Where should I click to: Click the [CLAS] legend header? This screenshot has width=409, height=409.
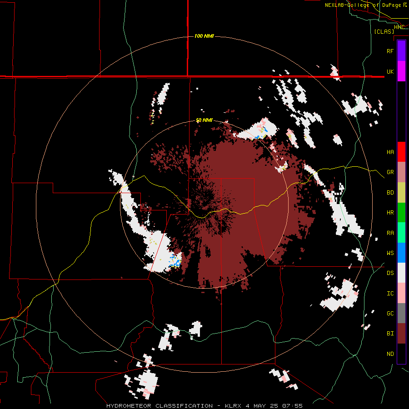point(384,31)
